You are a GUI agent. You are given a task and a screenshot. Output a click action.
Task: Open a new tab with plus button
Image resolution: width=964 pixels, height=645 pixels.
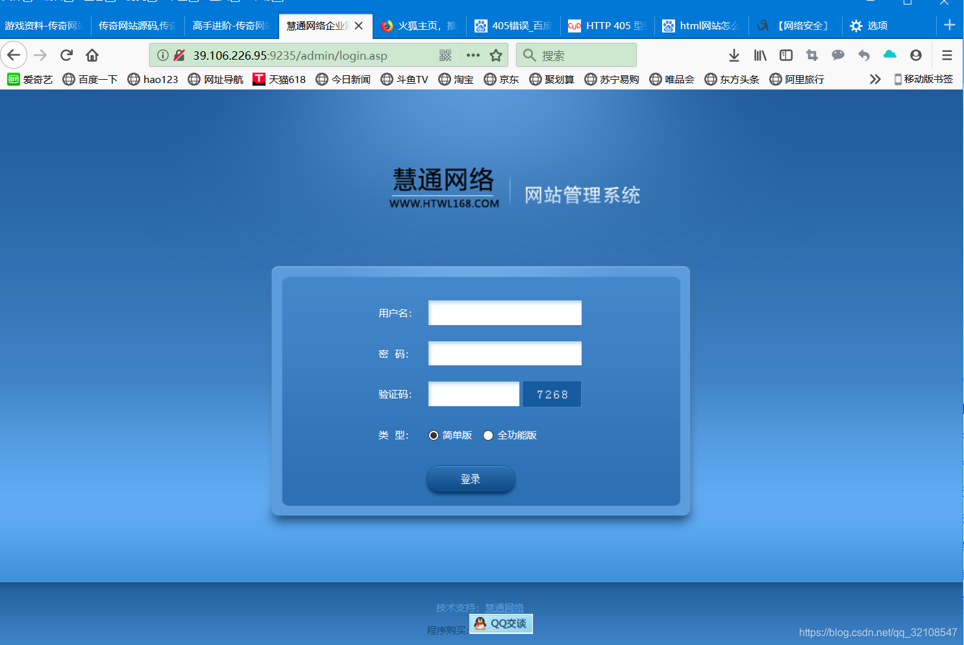(950, 25)
